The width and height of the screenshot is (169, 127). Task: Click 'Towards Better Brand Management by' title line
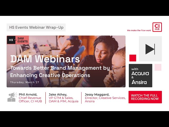(x=60, y=68)
